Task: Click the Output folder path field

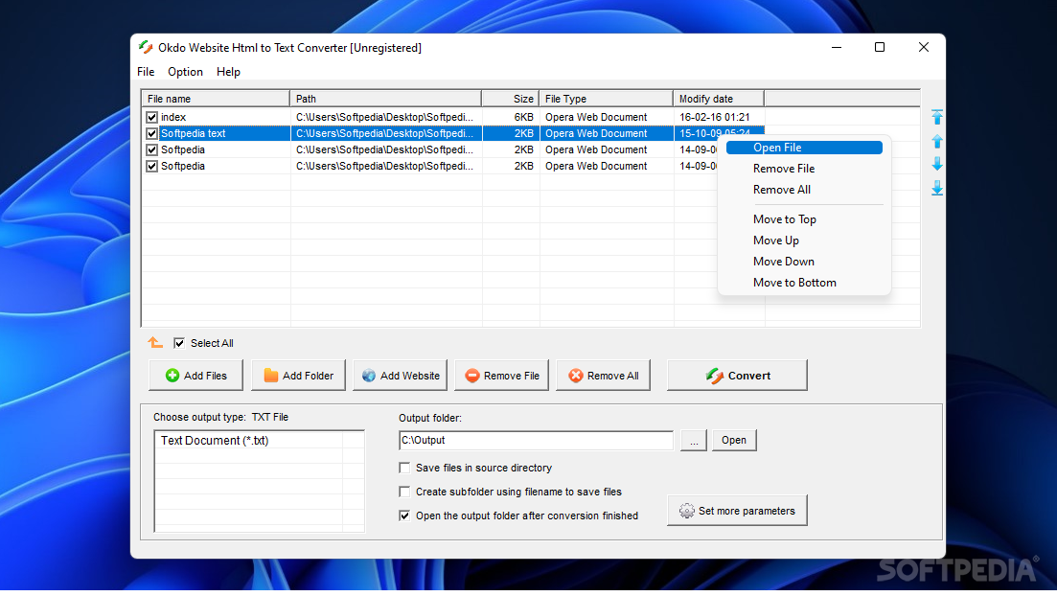Action: (x=536, y=440)
